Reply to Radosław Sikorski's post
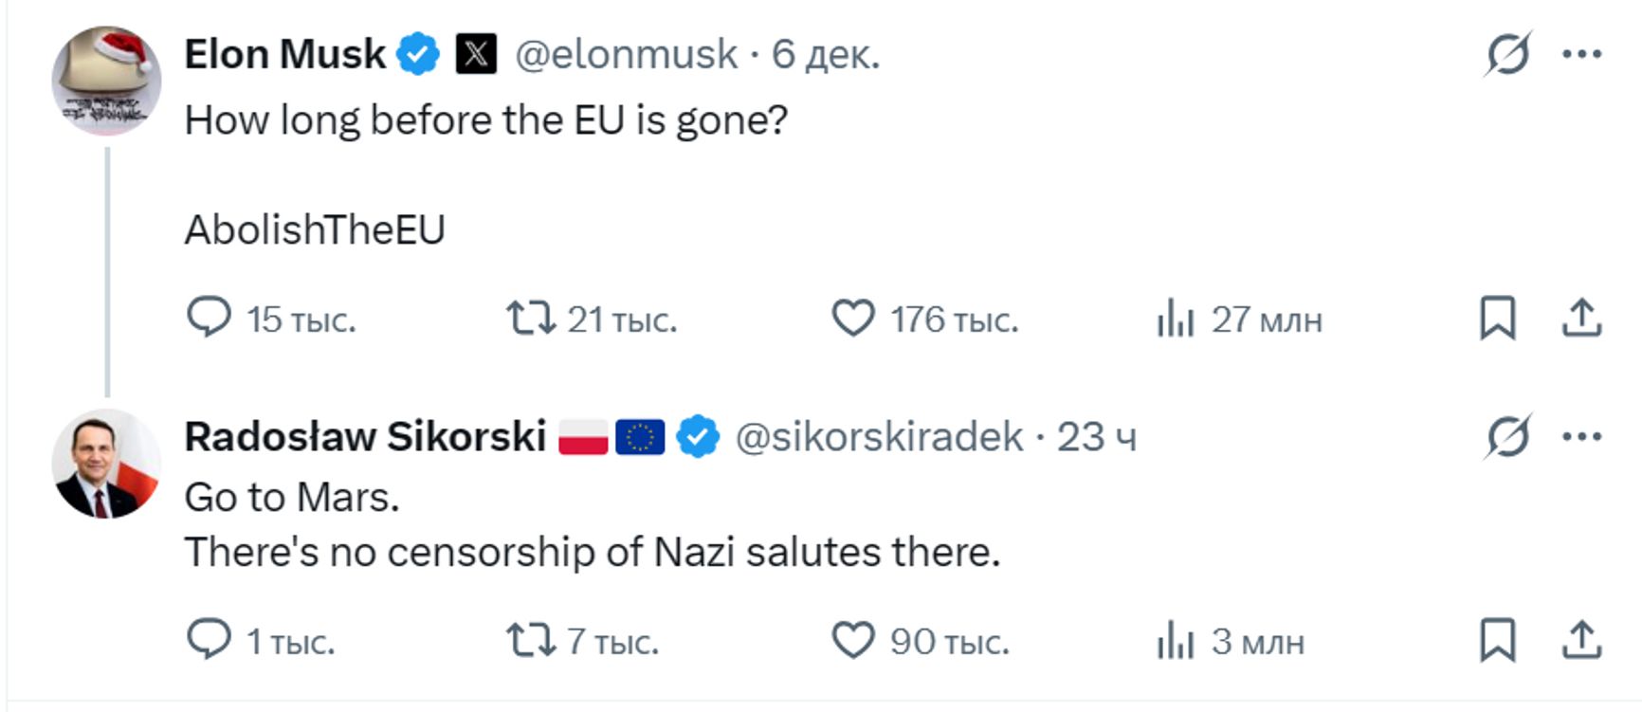This screenshot has height=712, width=1642. (x=209, y=640)
